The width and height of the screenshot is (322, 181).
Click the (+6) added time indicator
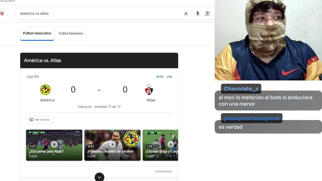[x=169, y=77]
